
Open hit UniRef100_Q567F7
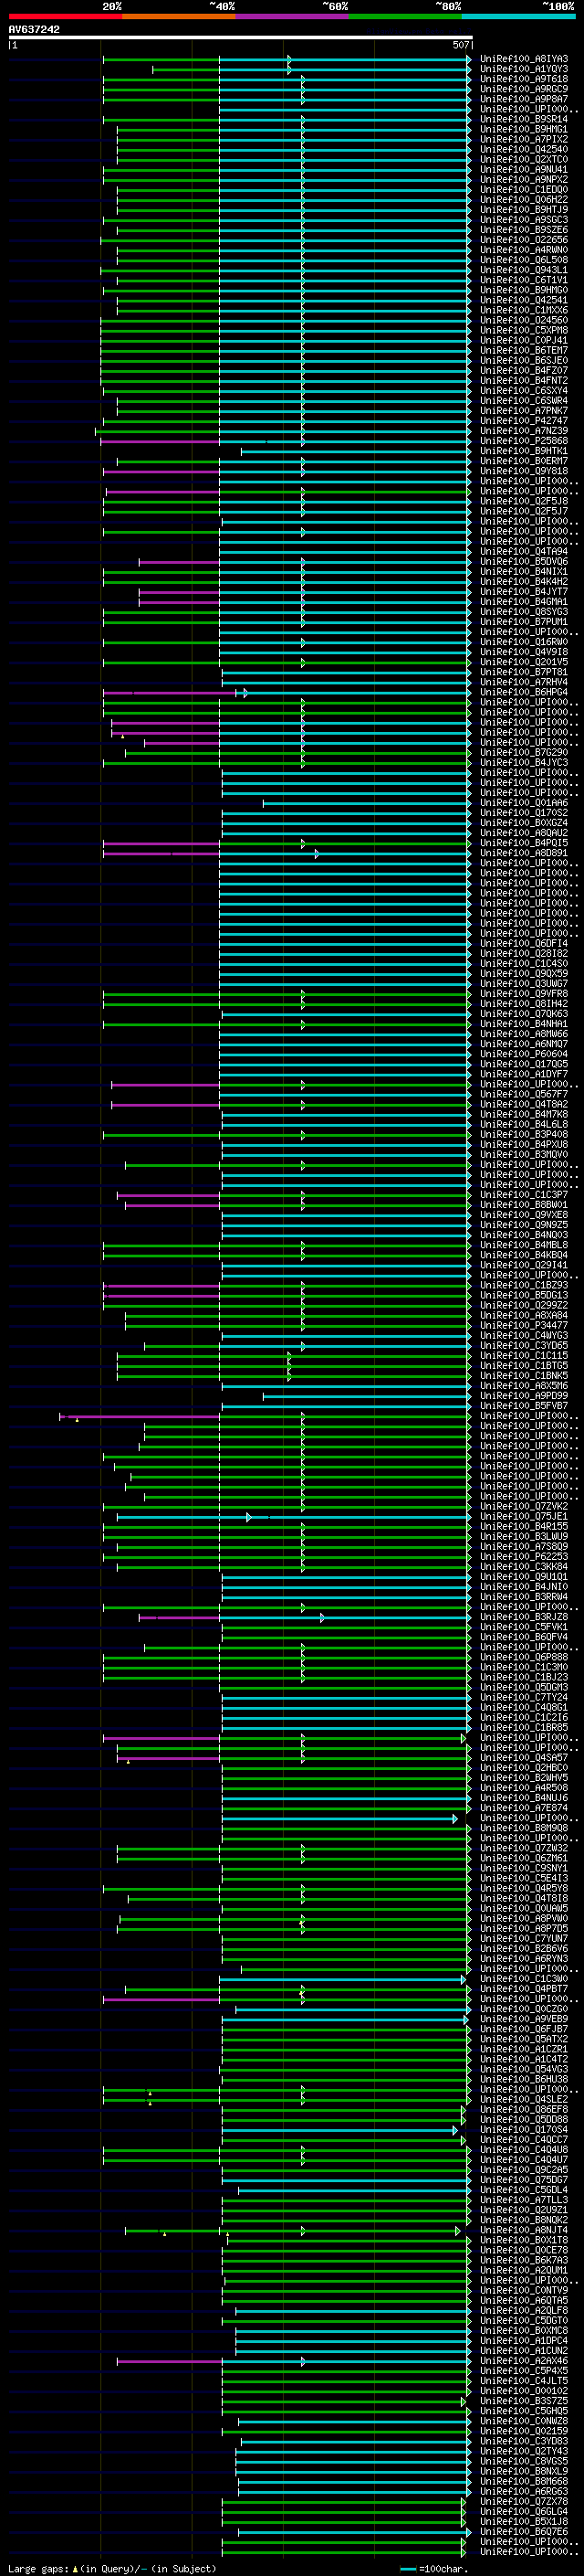point(524,1094)
